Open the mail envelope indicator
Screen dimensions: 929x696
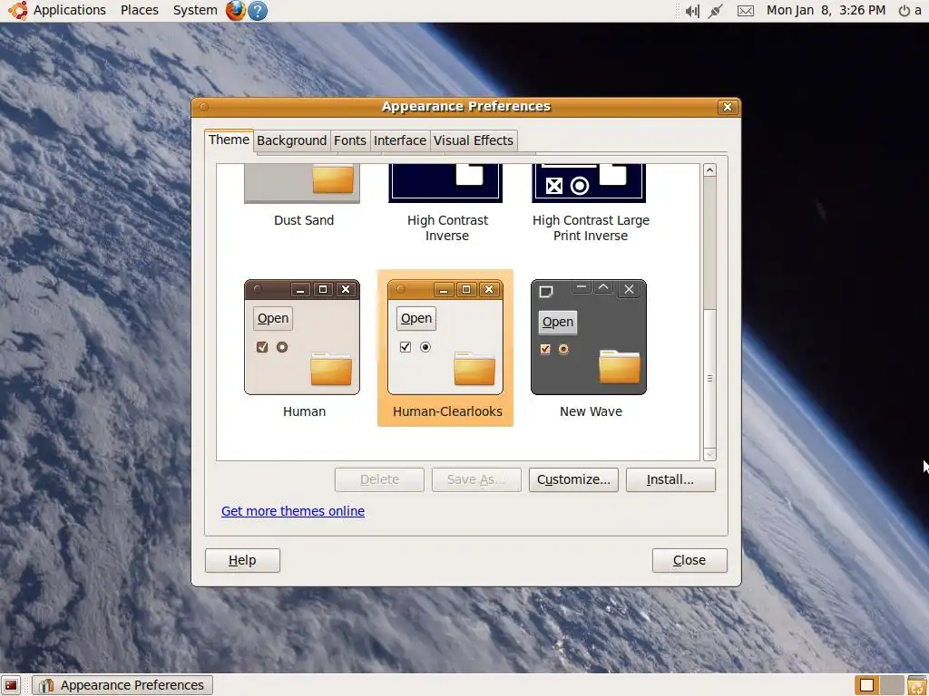(746, 11)
